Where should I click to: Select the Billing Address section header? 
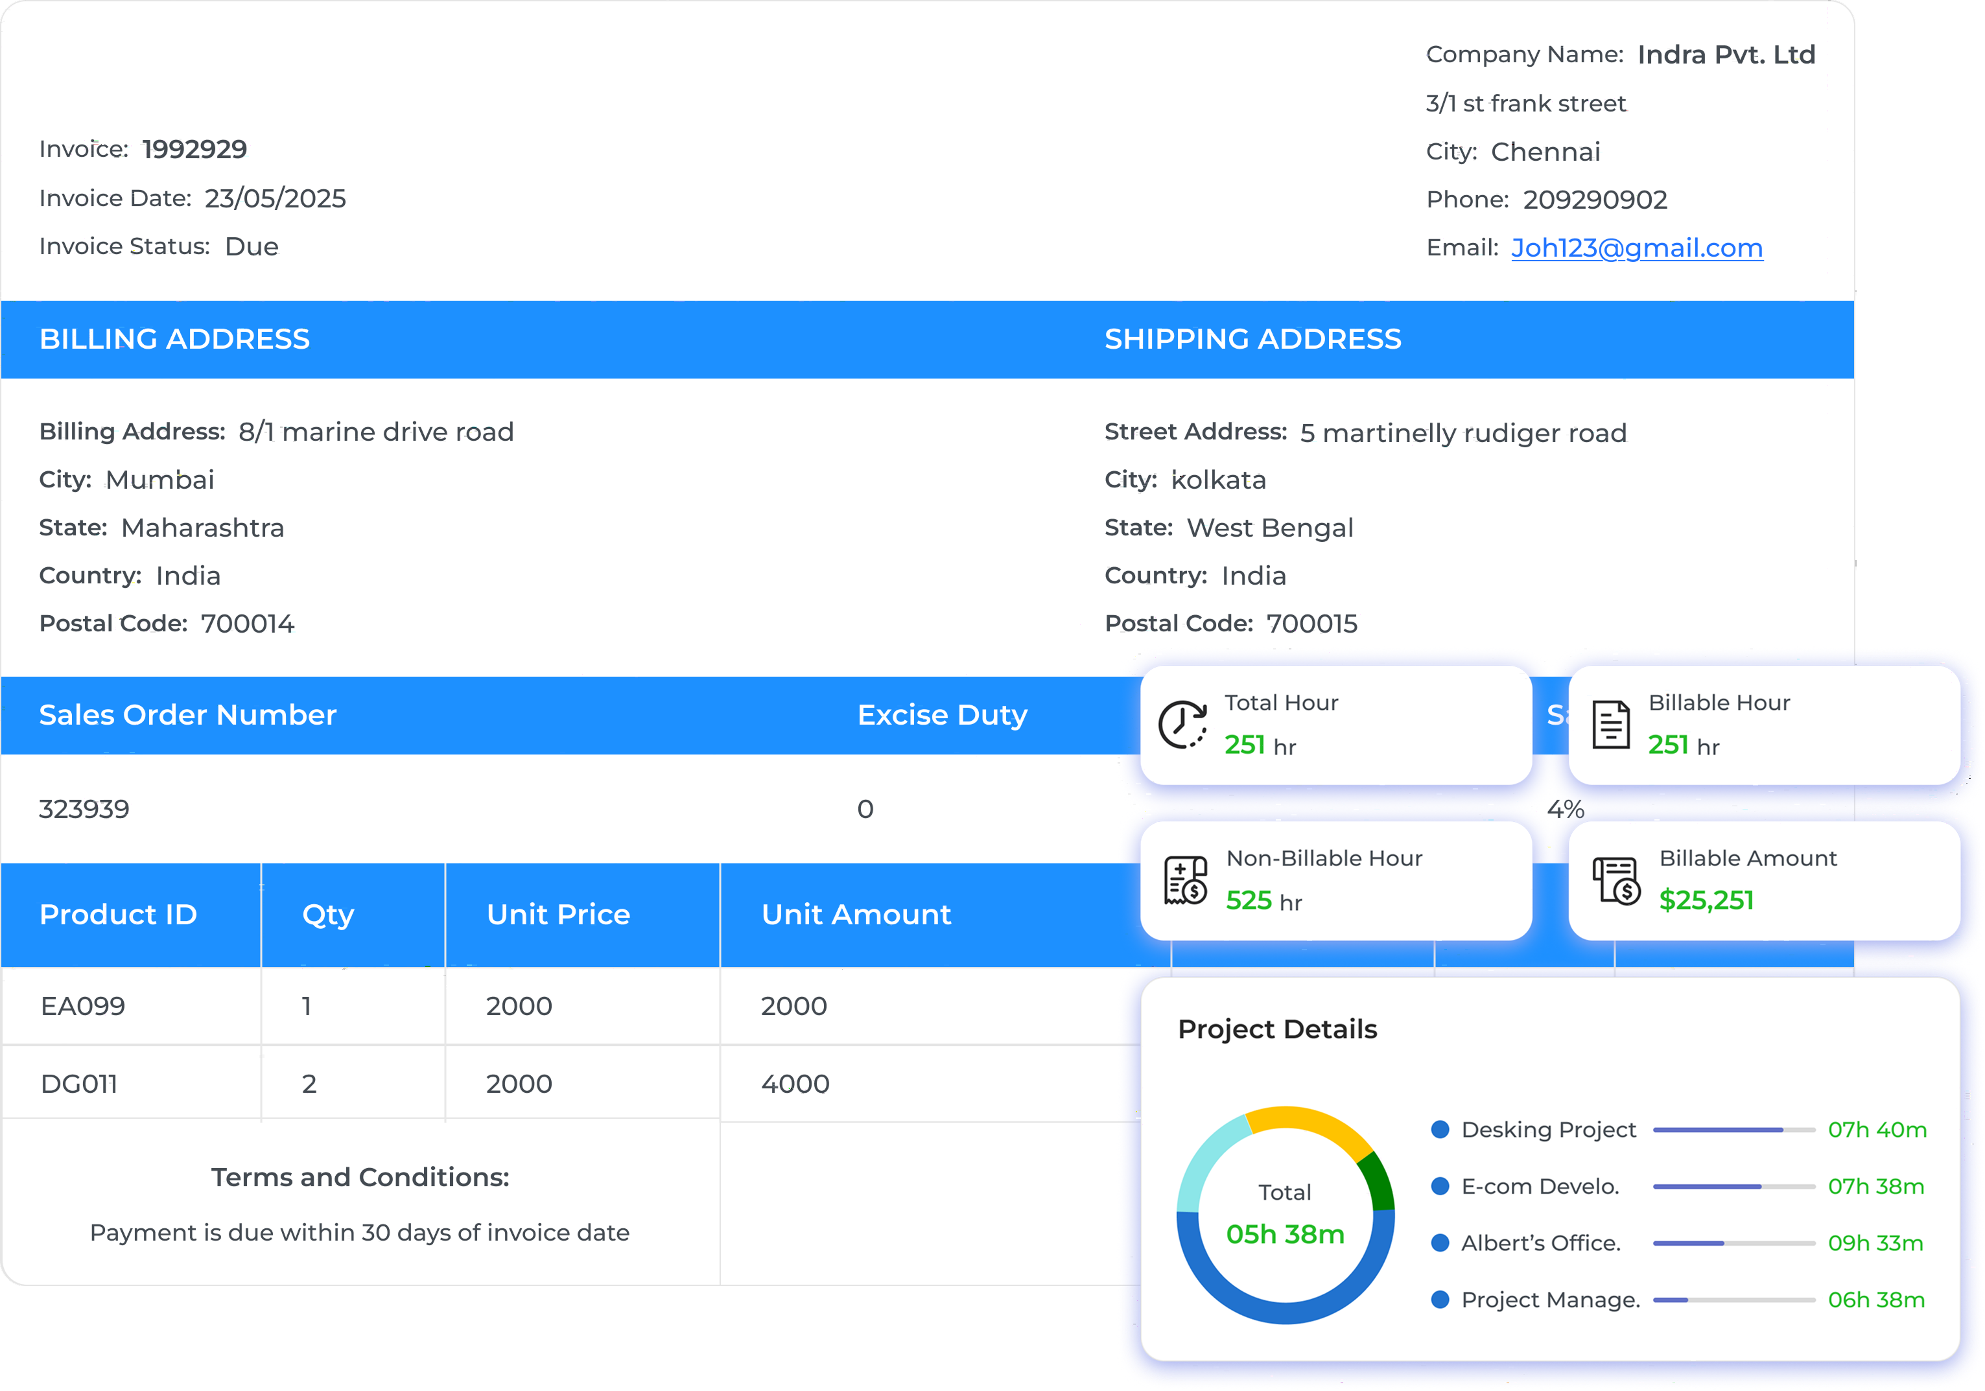point(176,339)
